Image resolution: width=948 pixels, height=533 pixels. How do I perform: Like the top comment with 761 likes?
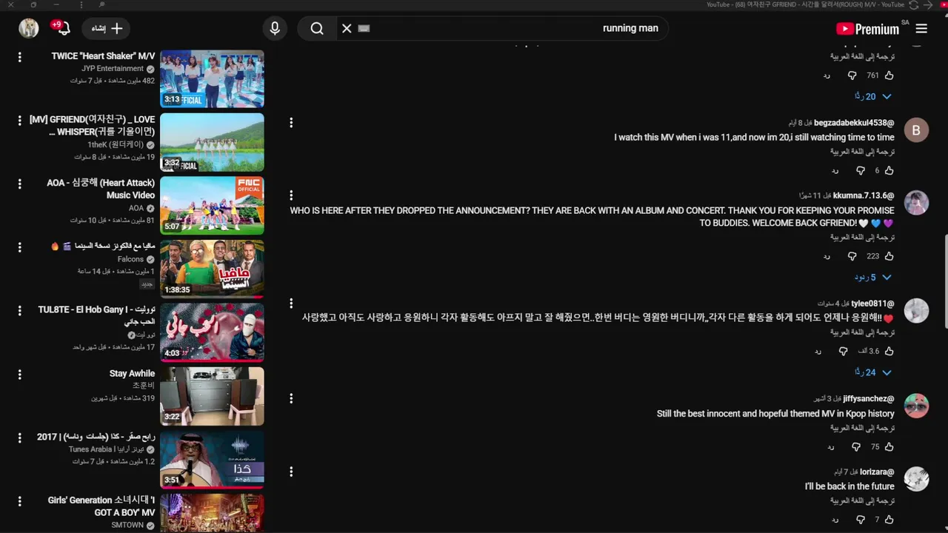889,76
